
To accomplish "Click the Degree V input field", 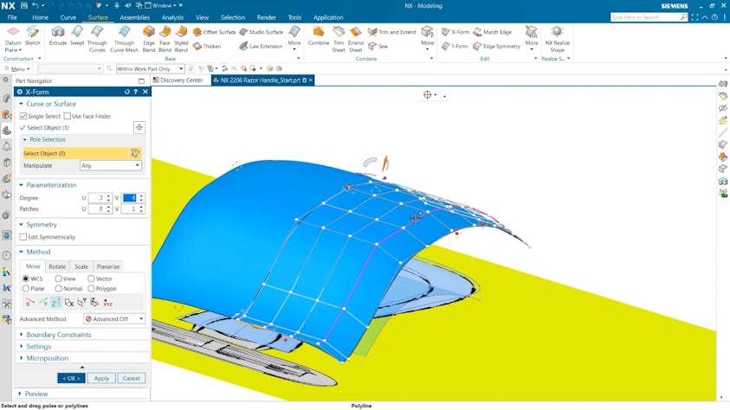I will (130, 197).
